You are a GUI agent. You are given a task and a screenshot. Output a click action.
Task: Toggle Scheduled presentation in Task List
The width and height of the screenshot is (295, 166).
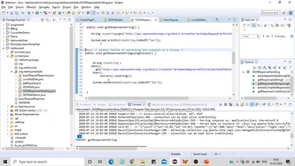tap(259, 25)
